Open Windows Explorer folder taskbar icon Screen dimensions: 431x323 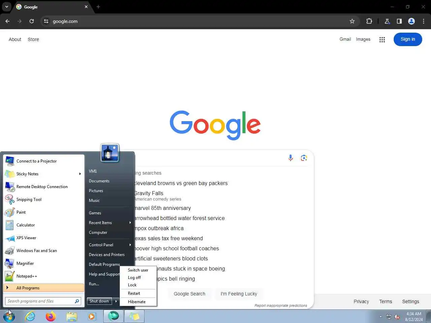click(71, 316)
